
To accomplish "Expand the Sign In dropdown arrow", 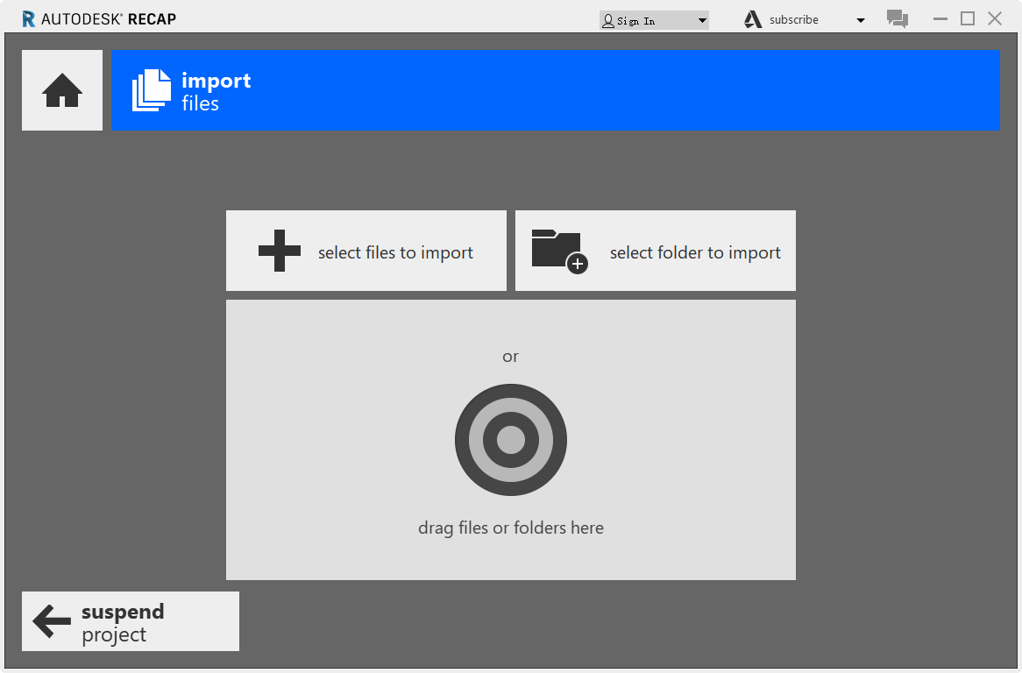I will pos(702,20).
